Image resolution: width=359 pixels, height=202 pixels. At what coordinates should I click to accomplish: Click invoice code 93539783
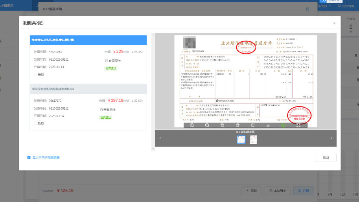(x=55, y=52)
